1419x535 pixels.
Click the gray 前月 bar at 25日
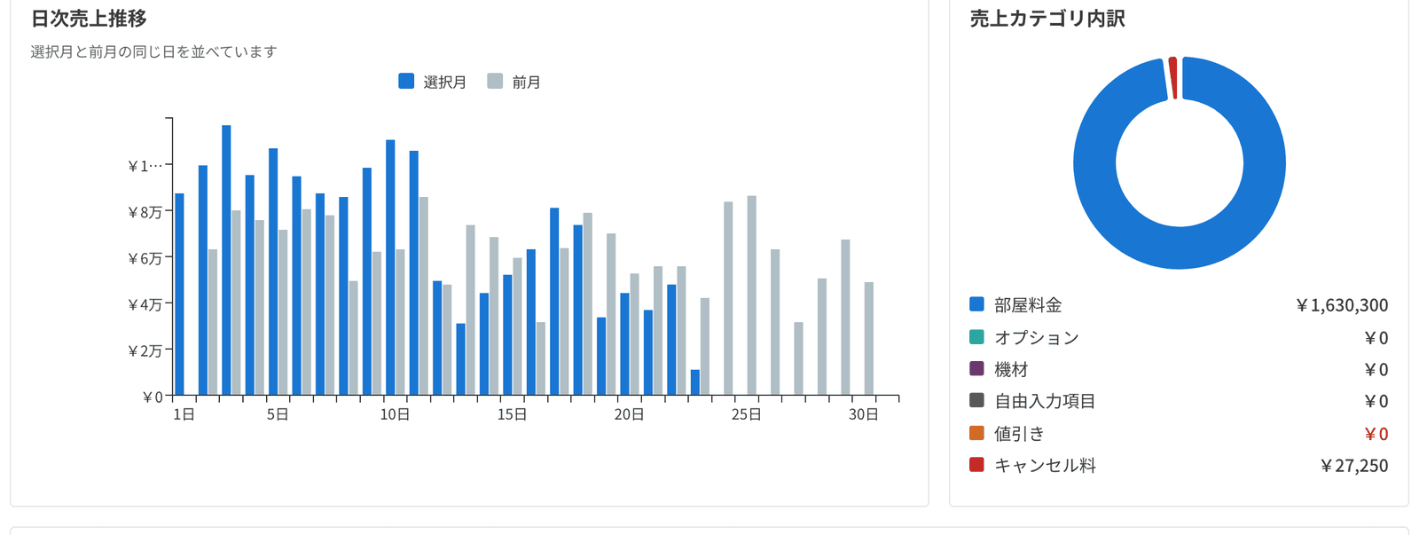[x=752, y=295]
